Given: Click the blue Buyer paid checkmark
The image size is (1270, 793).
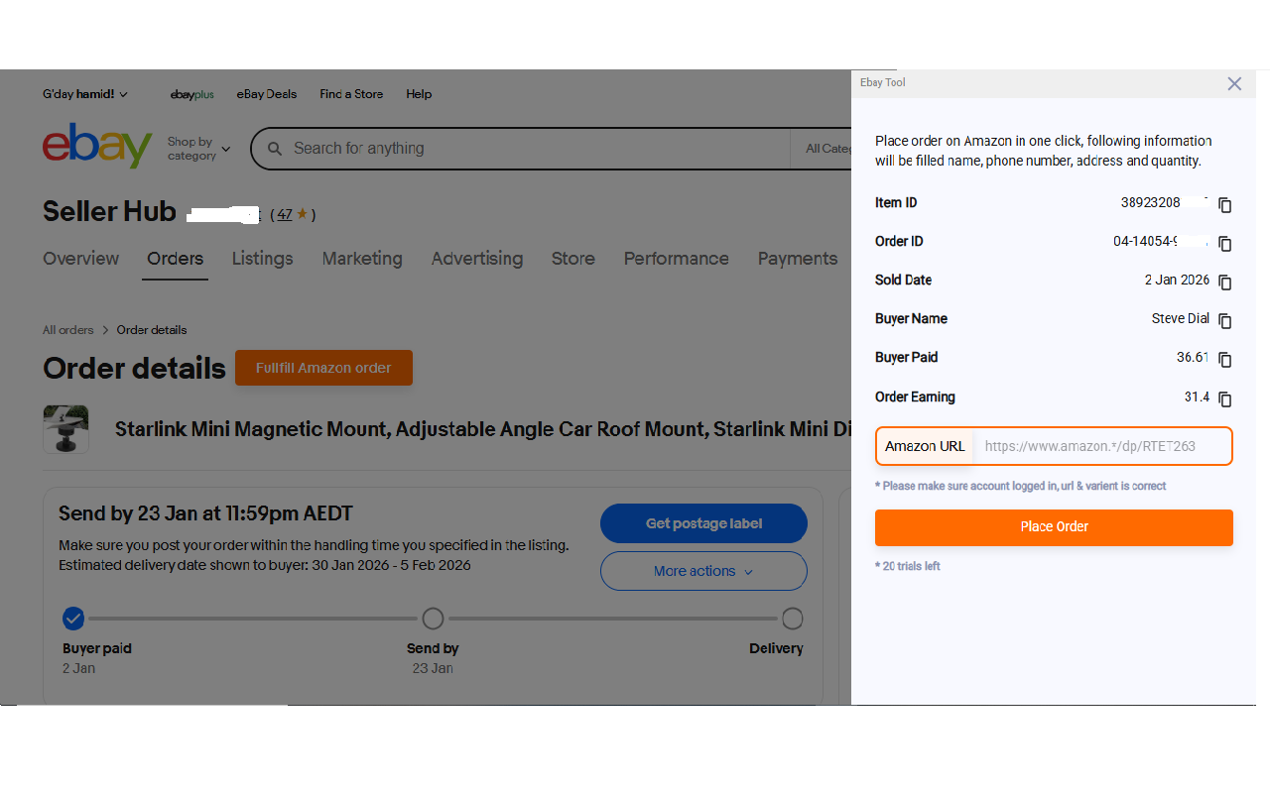Looking at the screenshot, I should click(x=73, y=620).
